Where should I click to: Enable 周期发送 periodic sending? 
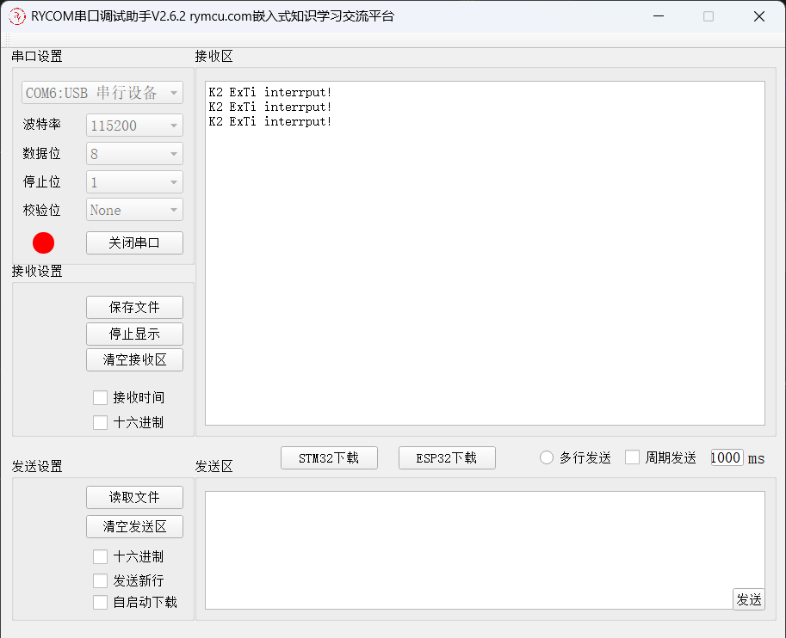[633, 457]
